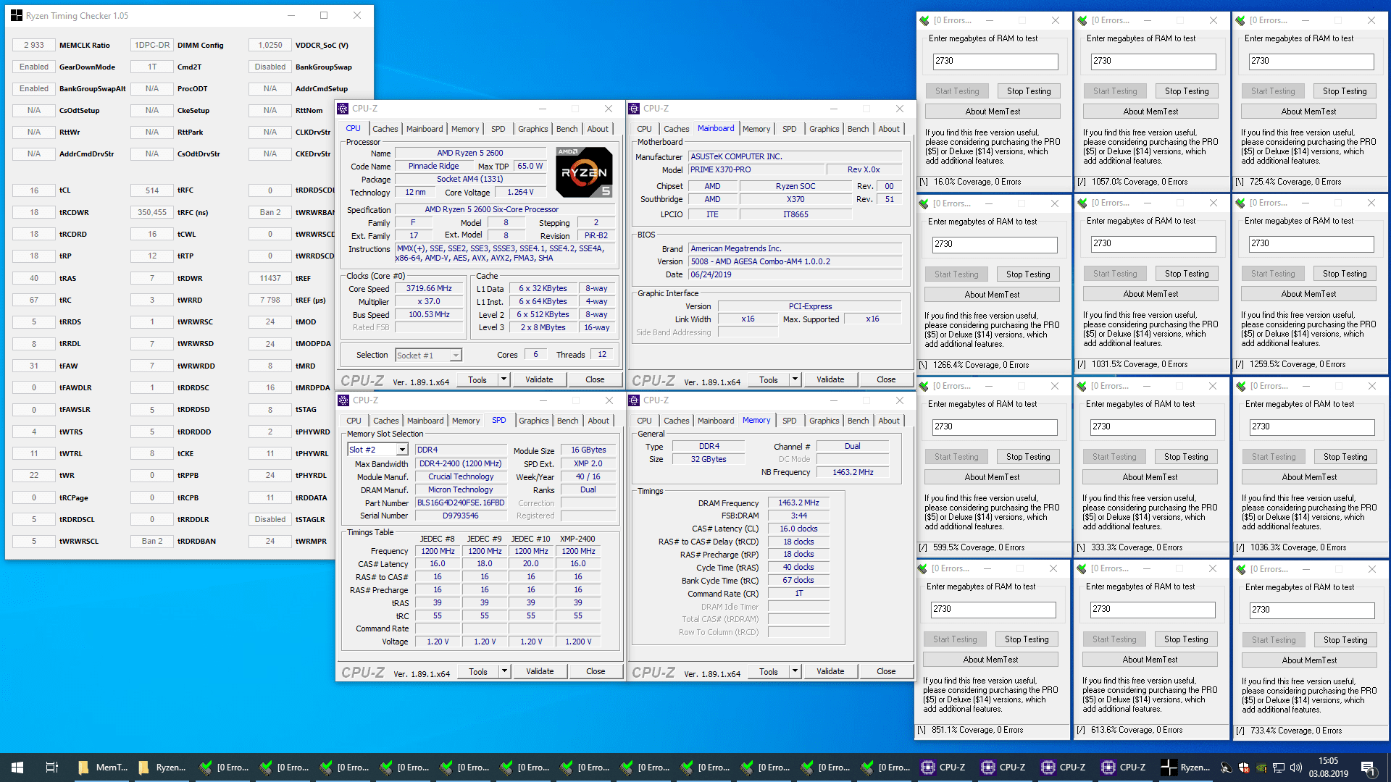Open the volume control in system tray
1391x782 pixels.
(1296, 768)
